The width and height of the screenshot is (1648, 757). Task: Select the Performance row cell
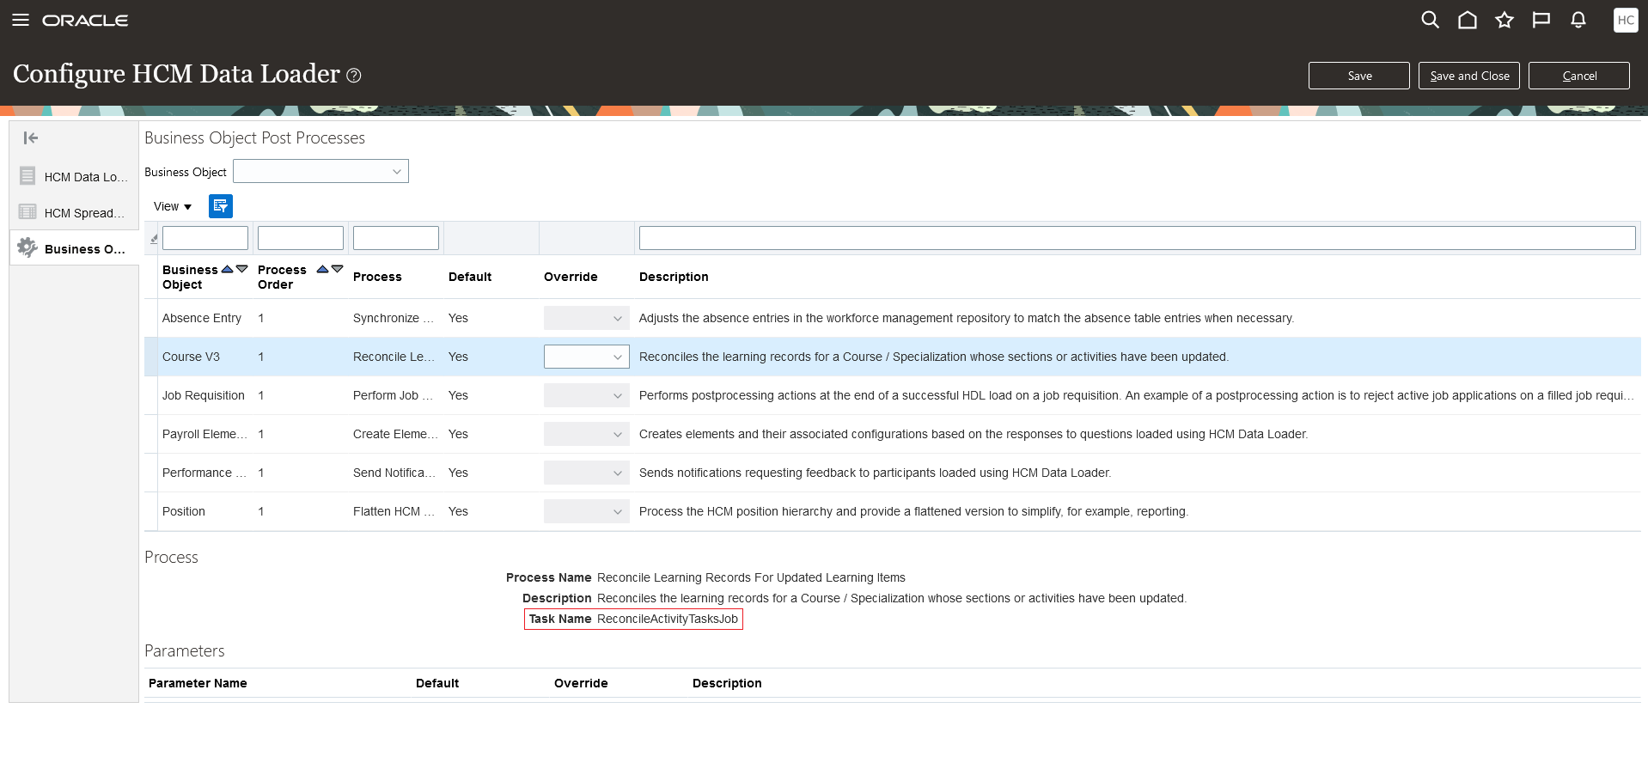pos(204,473)
